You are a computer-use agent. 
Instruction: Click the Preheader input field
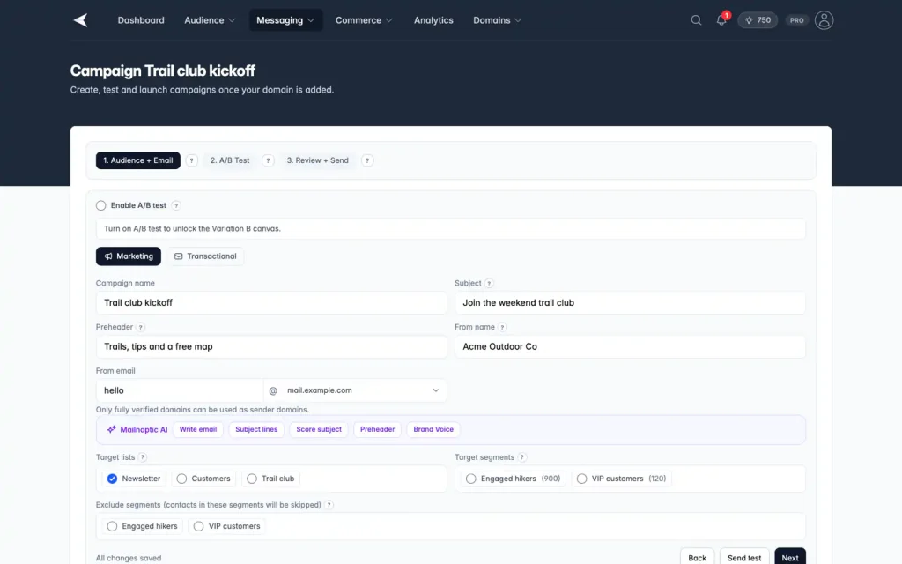tap(271, 346)
